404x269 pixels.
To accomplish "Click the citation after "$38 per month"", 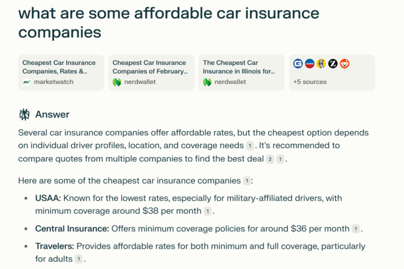I will (207, 211).
